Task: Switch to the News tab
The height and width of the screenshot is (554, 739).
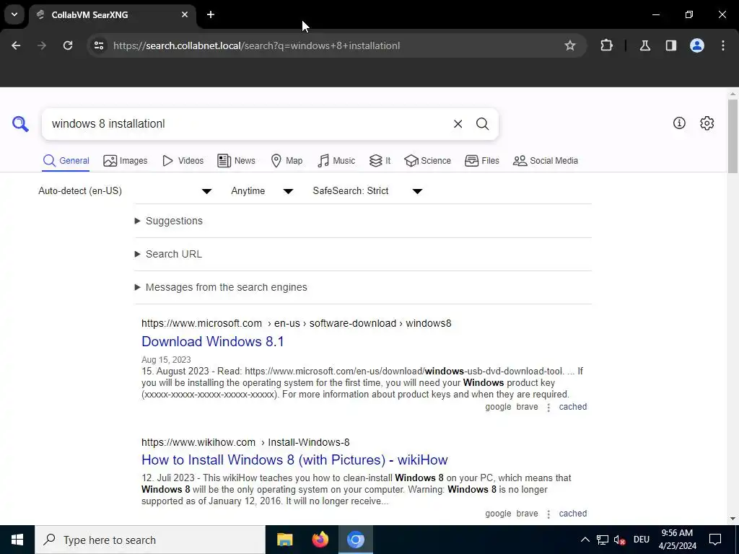Action: [236, 161]
